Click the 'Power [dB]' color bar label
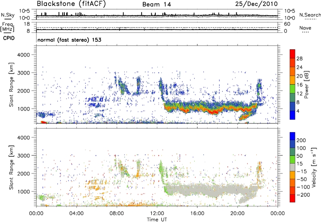 pyautogui.click(x=306, y=85)
